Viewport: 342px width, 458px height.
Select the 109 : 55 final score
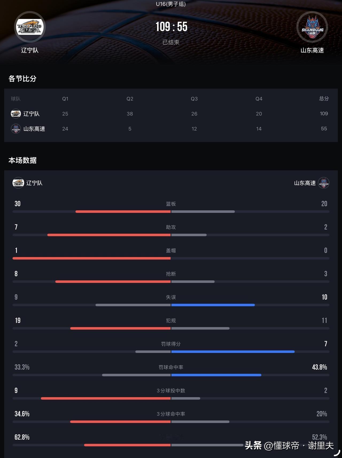pyautogui.click(x=171, y=27)
